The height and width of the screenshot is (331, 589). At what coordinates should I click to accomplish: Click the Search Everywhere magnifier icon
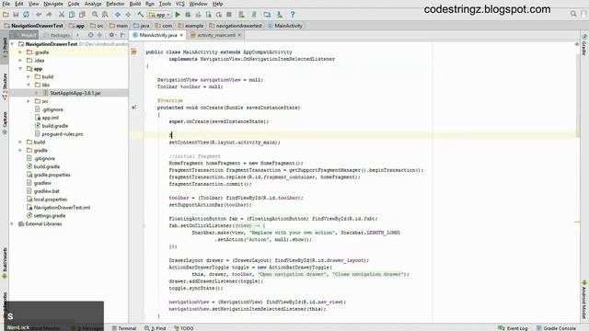click(x=573, y=14)
